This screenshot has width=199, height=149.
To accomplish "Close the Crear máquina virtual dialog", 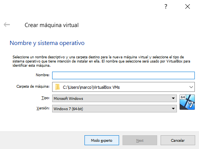I will pyautogui.click(x=188, y=6).
